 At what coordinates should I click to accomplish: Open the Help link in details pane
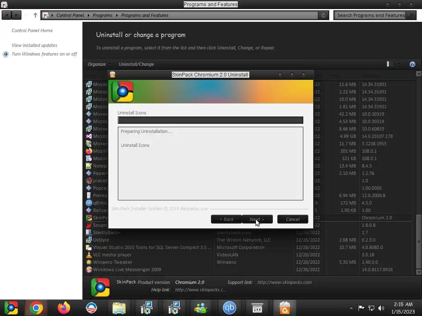201,290
